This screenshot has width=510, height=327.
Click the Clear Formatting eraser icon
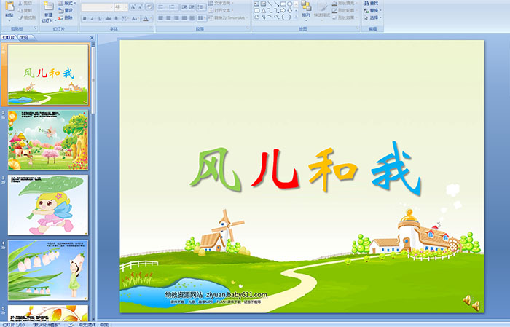tap(149, 7)
